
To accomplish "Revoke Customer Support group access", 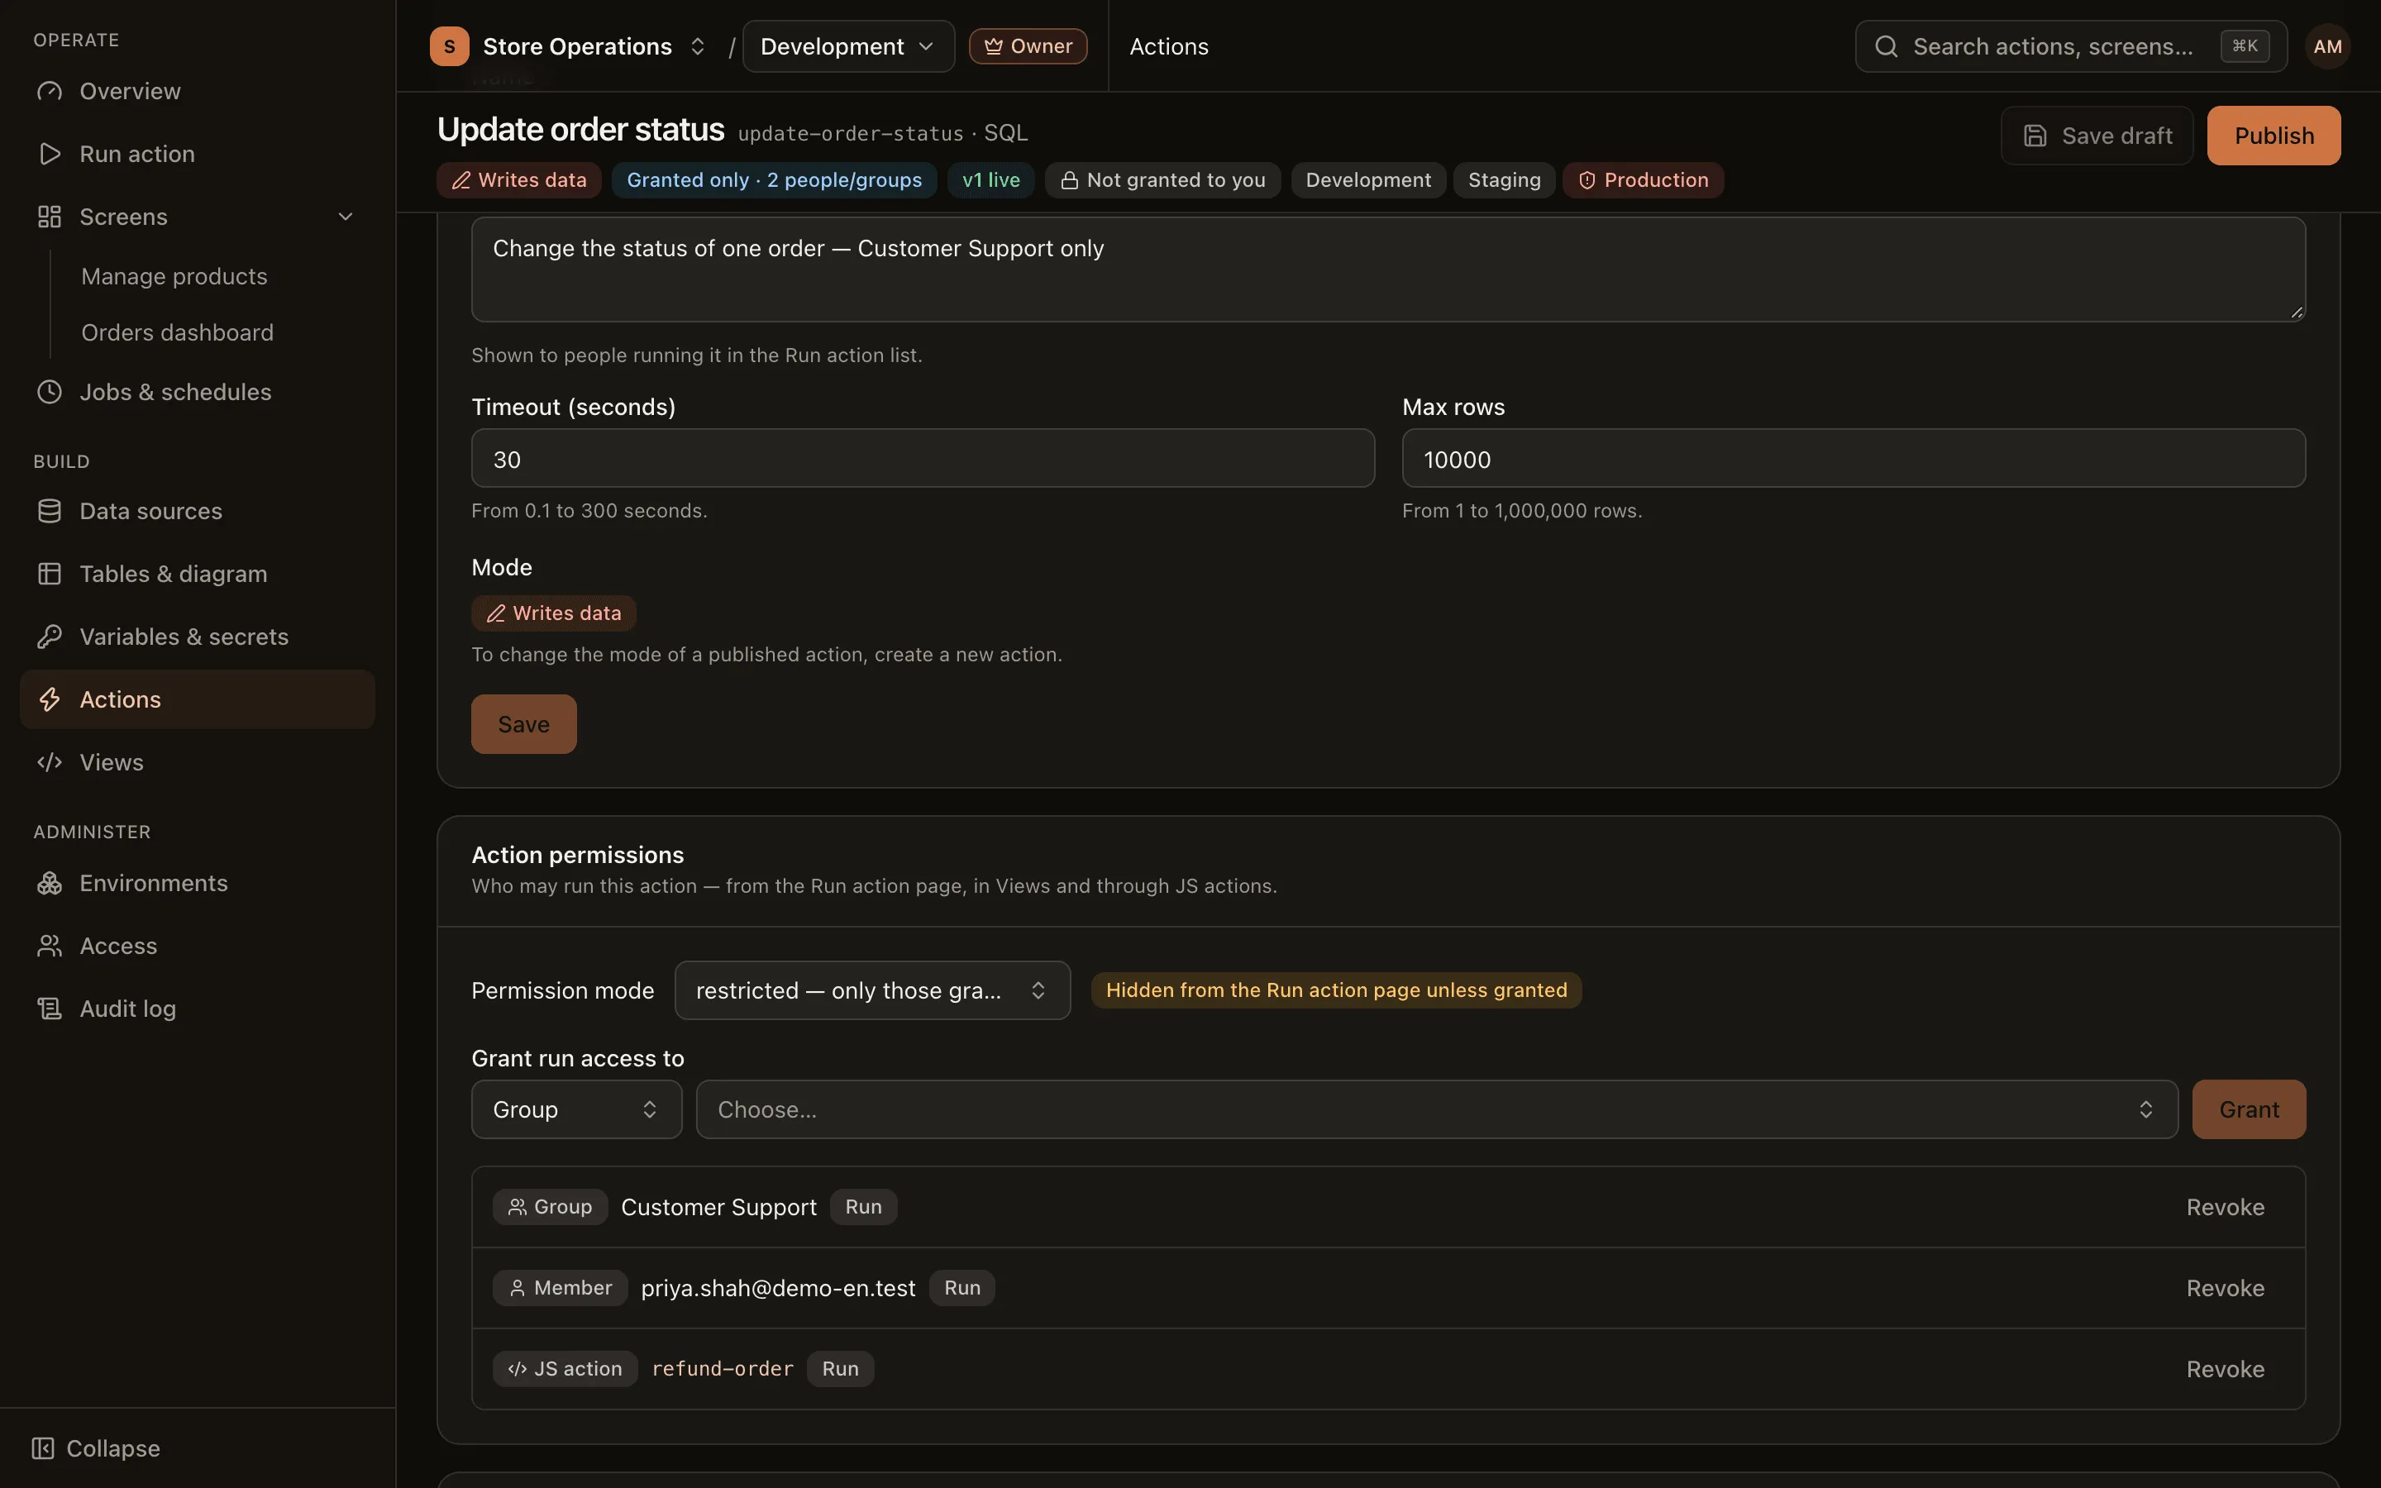I will pyautogui.click(x=2226, y=1208).
